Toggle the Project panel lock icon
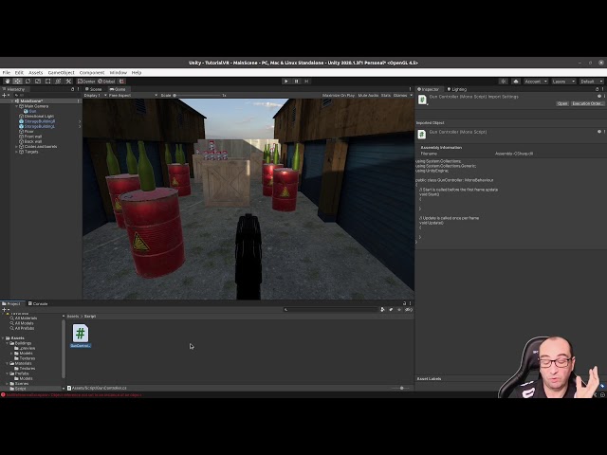 point(405,303)
